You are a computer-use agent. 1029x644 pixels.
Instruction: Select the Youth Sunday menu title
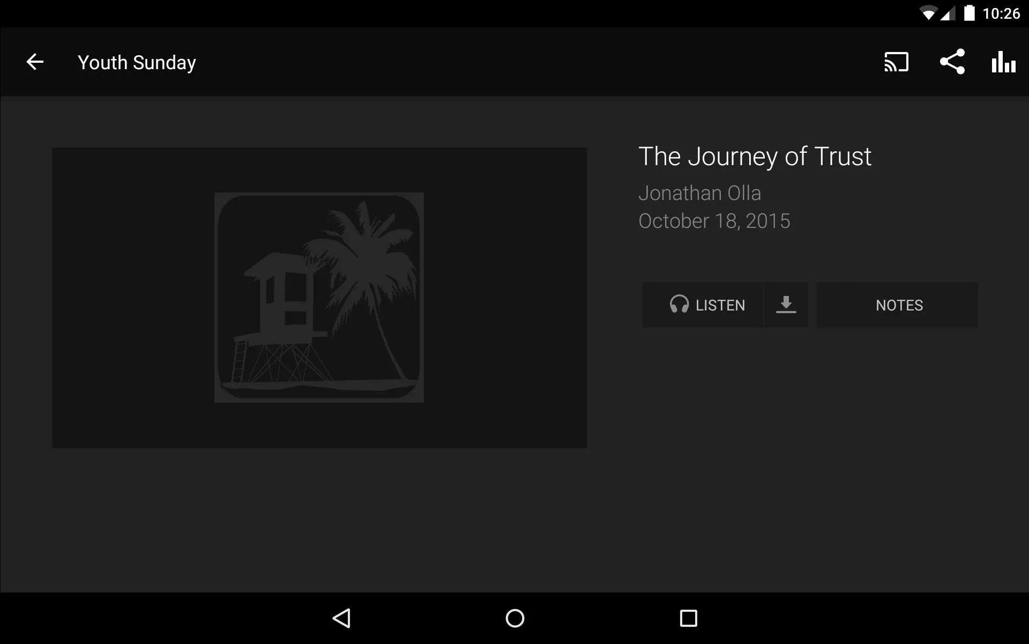(137, 62)
